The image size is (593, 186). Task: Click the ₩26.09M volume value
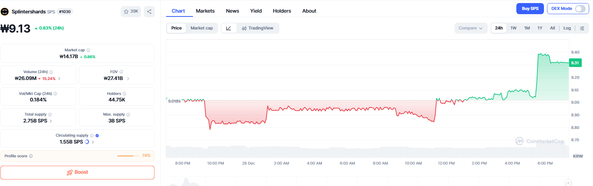coord(25,78)
